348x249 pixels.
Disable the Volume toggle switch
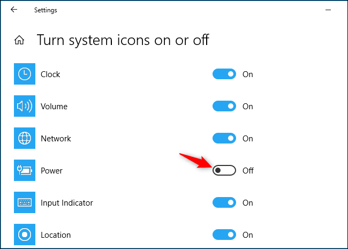[x=224, y=107]
